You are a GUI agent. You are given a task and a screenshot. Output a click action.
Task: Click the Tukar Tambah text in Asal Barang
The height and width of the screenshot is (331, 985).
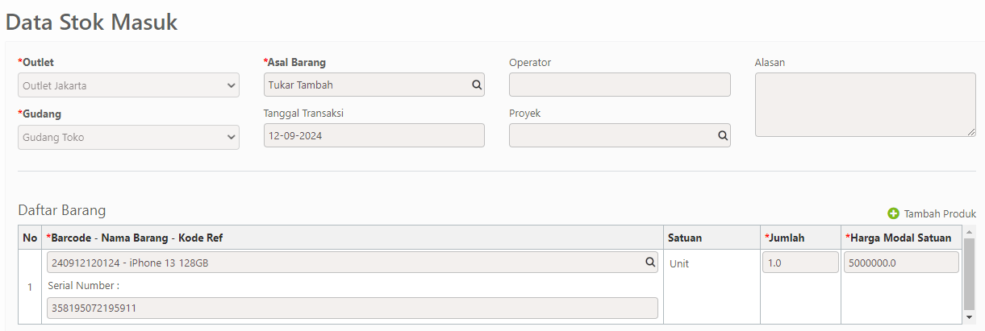pyautogui.click(x=301, y=85)
